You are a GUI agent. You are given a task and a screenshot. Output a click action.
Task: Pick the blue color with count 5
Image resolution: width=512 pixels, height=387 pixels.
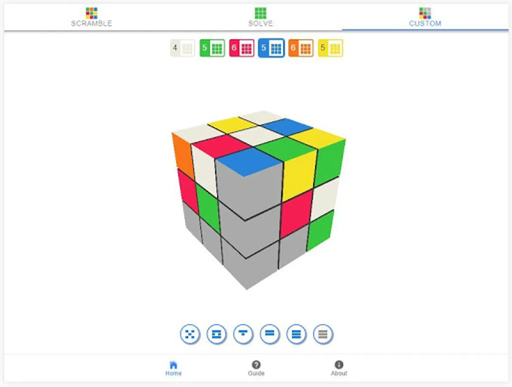[x=271, y=48]
